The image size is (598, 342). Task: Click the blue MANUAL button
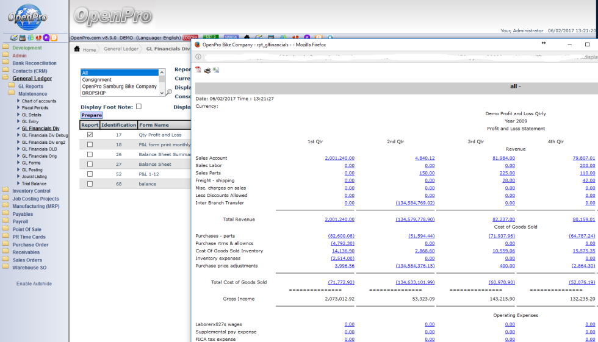[231, 37]
